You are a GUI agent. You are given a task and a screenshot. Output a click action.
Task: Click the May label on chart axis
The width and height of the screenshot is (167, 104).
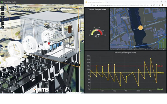(114, 91)
